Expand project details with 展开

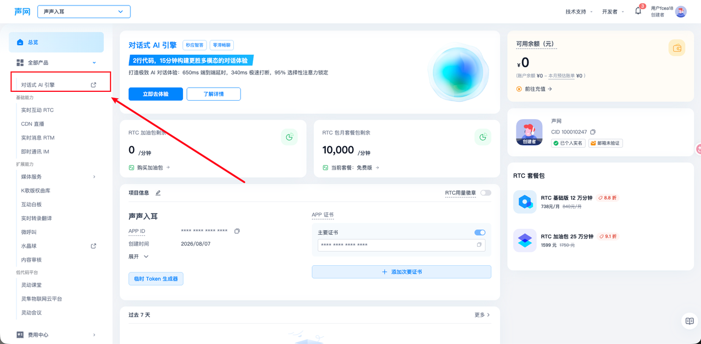pos(139,256)
